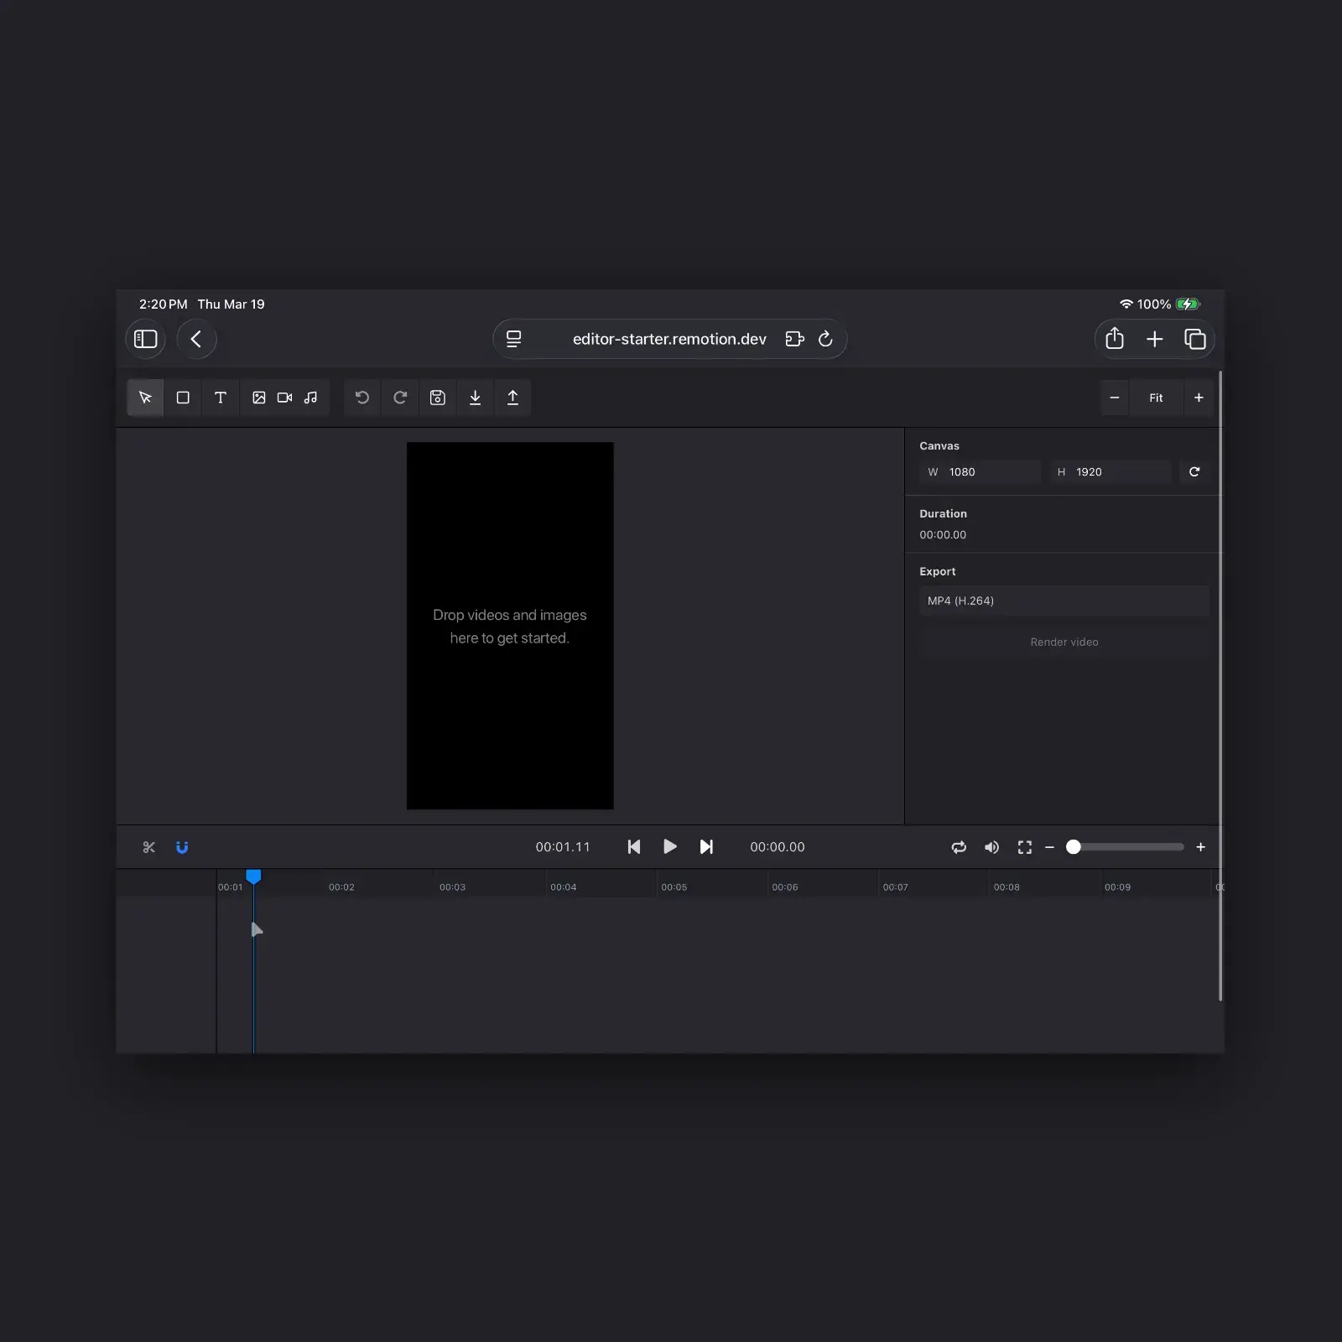Screen dimensions: 1342x1342
Task: Click the Render video button
Action: click(1064, 642)
